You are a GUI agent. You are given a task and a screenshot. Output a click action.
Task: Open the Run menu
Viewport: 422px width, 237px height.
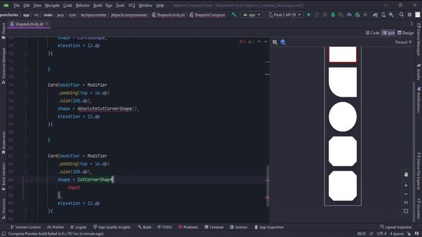109,5
